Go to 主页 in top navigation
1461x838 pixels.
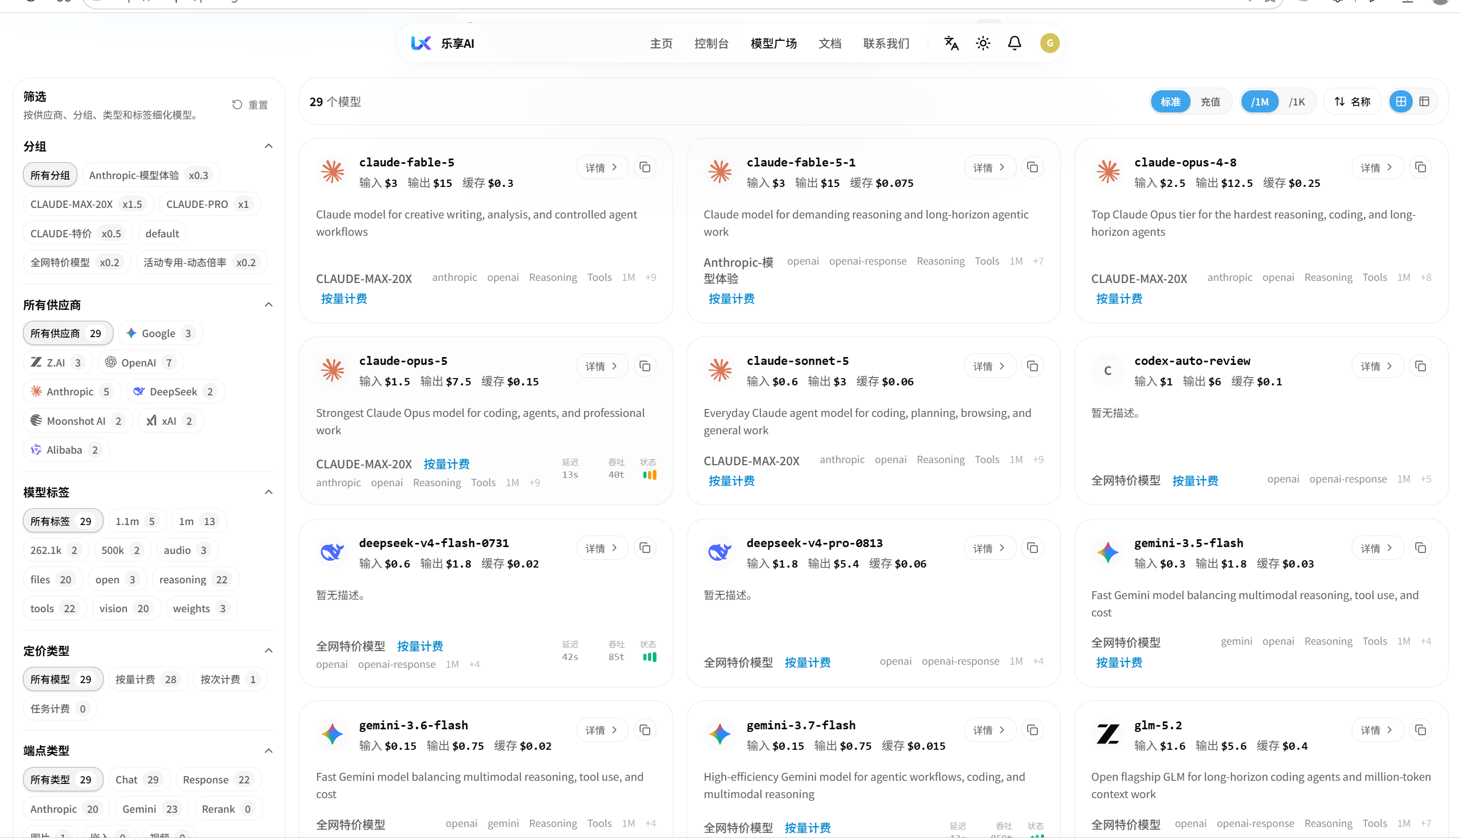coord(661,43)
